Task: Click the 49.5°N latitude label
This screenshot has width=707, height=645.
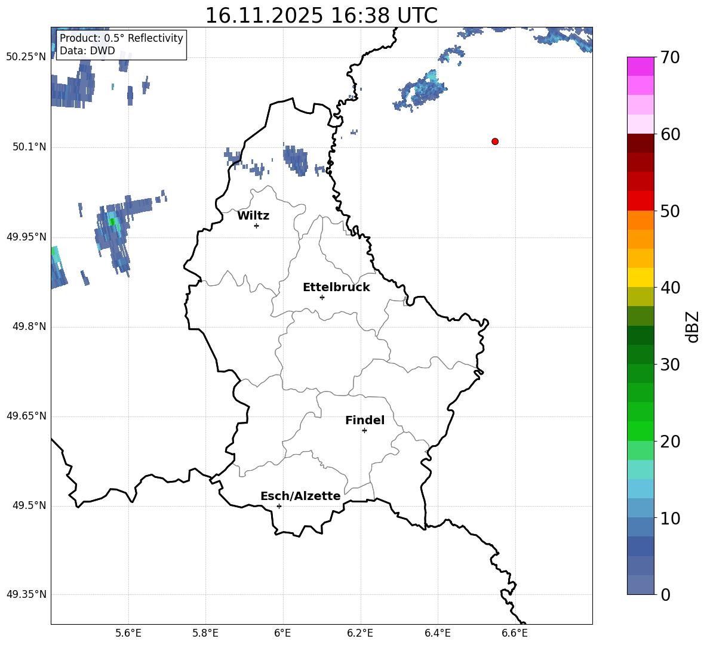Action: [29, 505]
